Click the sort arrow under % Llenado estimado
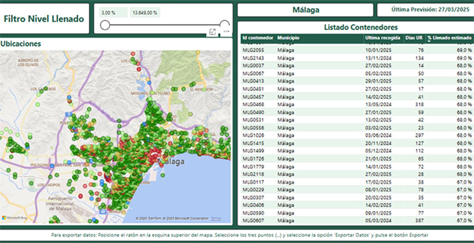 pos(429,41)
